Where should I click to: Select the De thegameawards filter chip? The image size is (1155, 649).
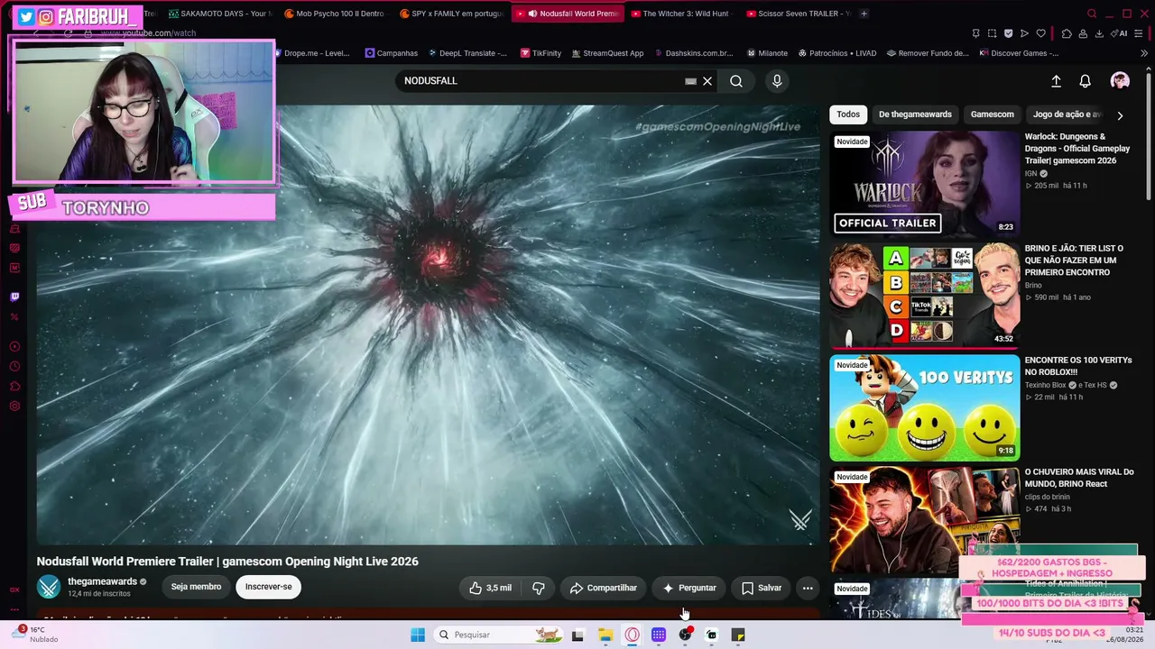[x=915, y=114]
